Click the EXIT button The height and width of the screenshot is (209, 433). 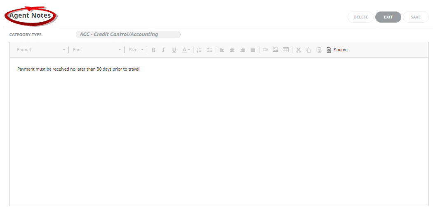[x=388, y=17]
